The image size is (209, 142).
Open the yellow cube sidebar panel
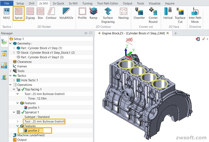[x=4, y=54]
